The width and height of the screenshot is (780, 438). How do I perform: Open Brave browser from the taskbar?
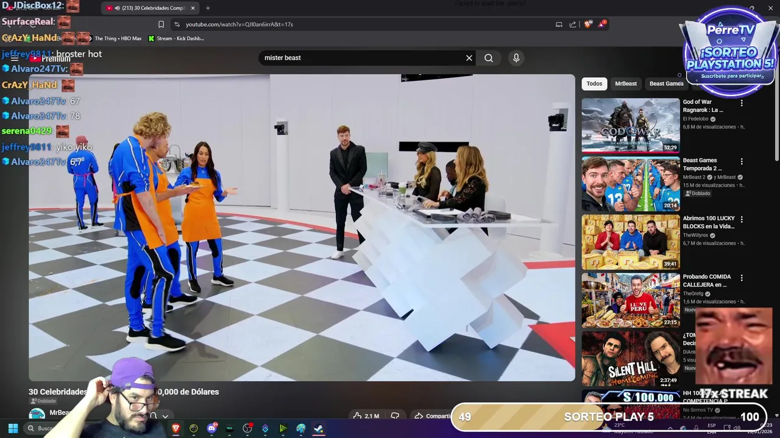[x=175, y=428]
